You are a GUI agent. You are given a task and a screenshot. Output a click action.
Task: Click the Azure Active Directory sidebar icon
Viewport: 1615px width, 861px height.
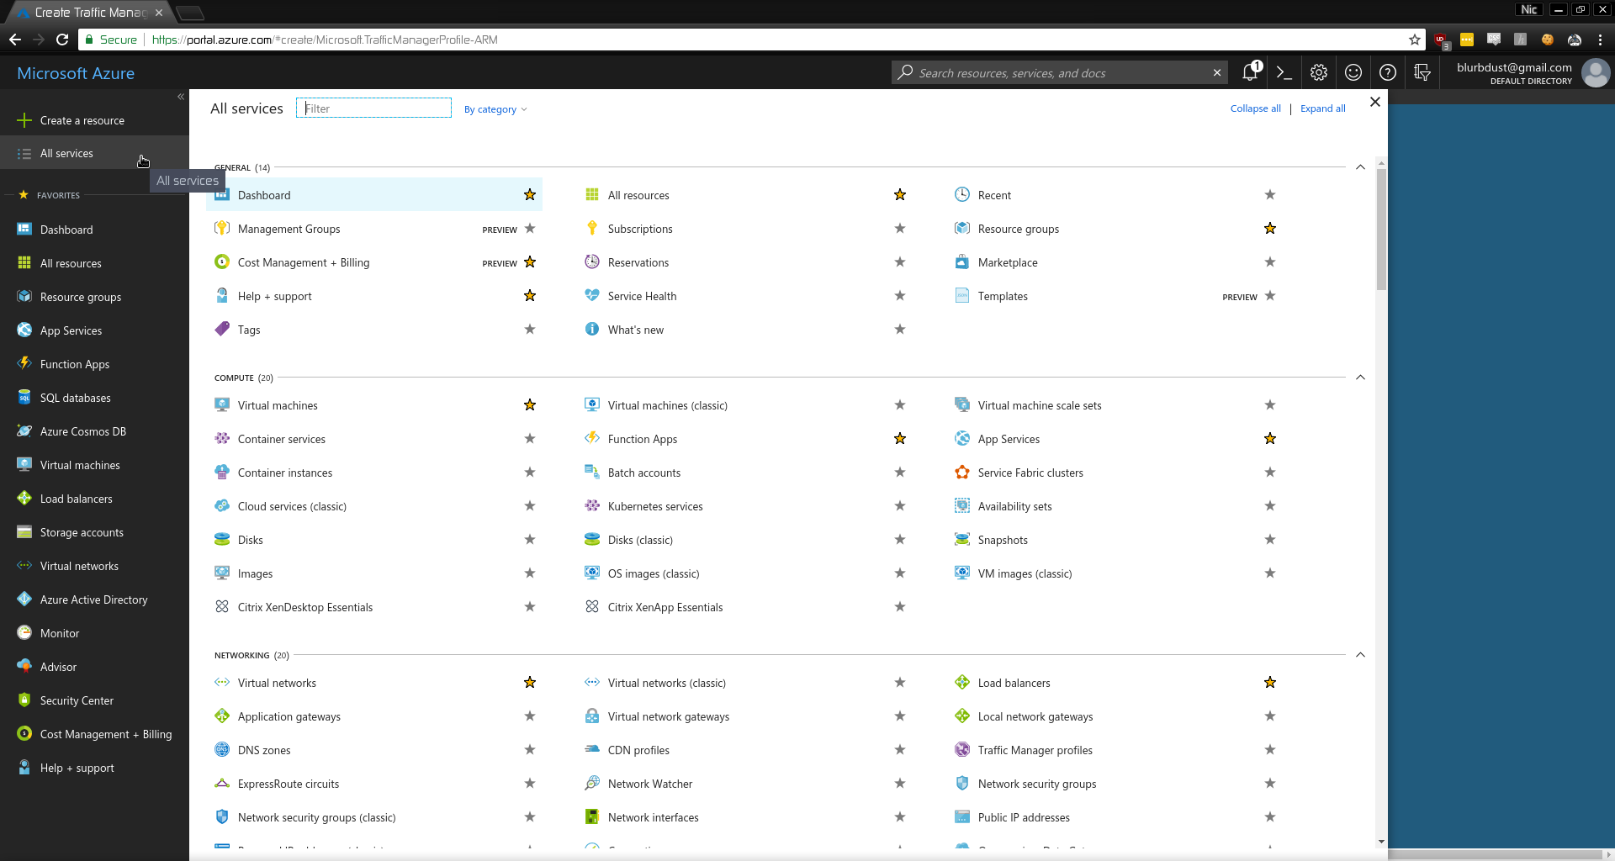[x=24, y=599]
